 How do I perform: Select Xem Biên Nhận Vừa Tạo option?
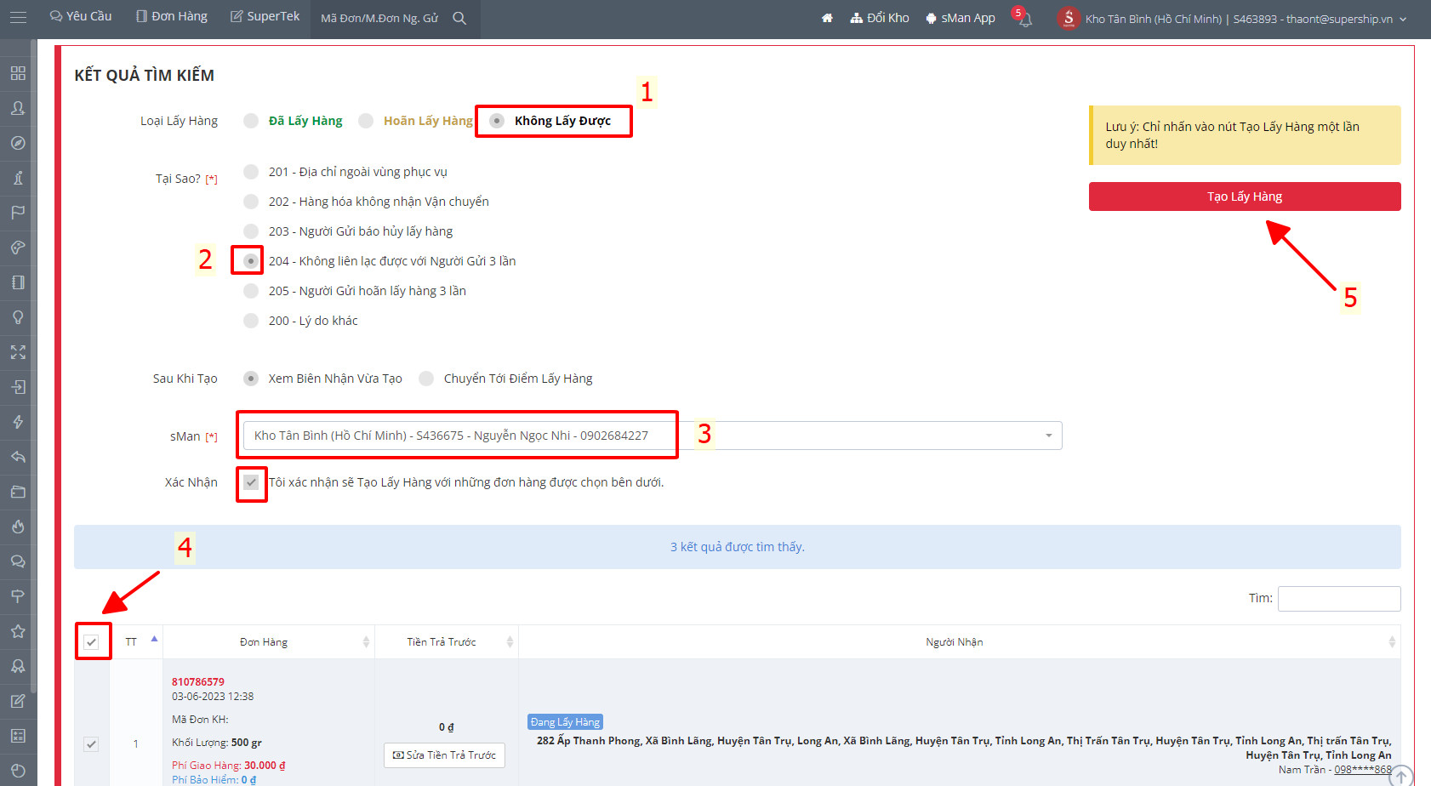[251, 379]
